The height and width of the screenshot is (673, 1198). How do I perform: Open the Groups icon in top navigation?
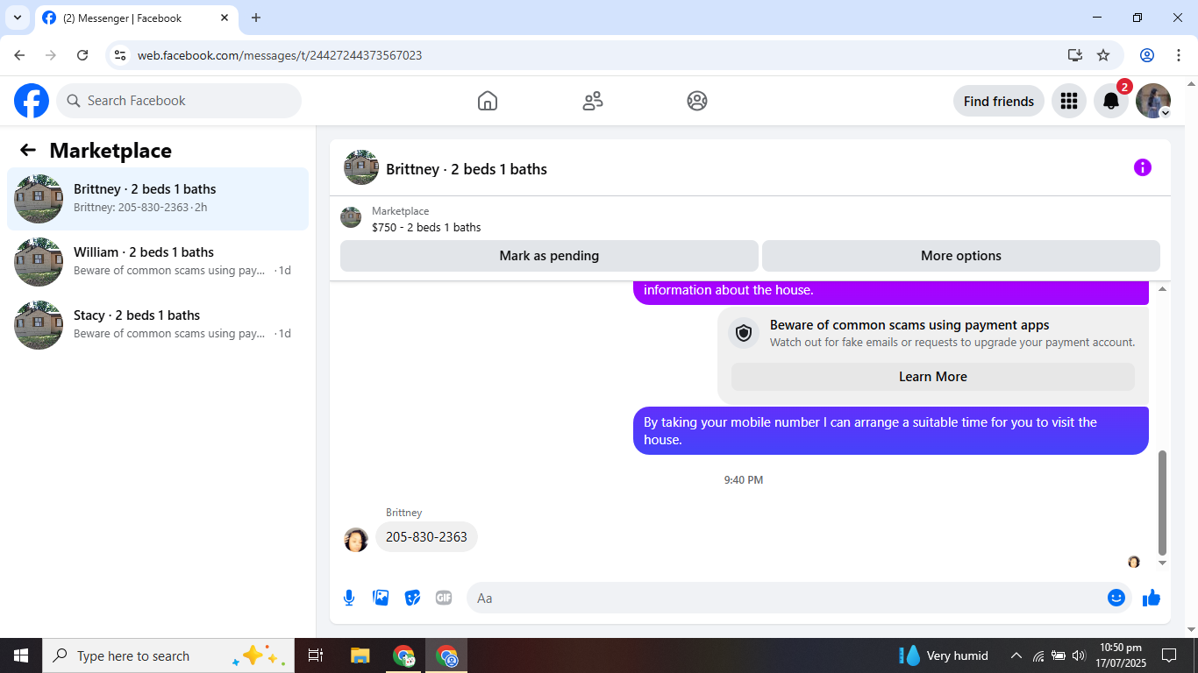[x=697, y=101]
